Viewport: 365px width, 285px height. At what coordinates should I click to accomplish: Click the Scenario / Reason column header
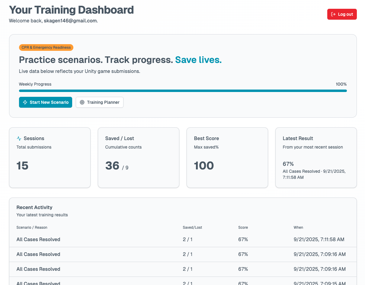coord(32,228)
